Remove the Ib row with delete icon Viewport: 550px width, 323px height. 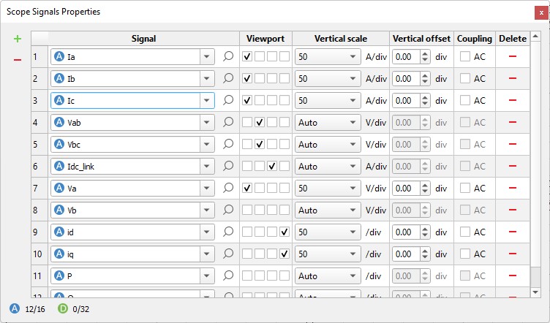pyautogui.click(x=512, y=78)
